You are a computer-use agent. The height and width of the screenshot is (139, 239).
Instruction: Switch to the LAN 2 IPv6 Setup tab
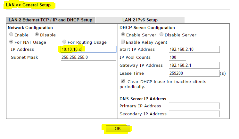tap(140, 20)
